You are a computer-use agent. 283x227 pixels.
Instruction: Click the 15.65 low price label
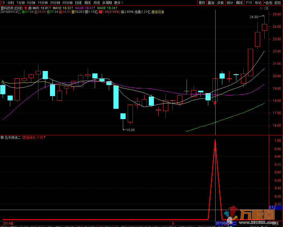point(130,130)
